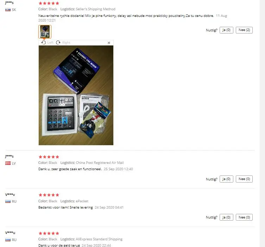
Task: Vote Nee (2) on the SK review
Action: point(244,30)
